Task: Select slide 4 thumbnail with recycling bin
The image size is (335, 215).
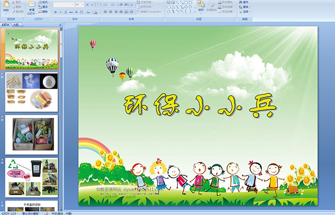Action: pyautogui.click(x=32, y=177)
